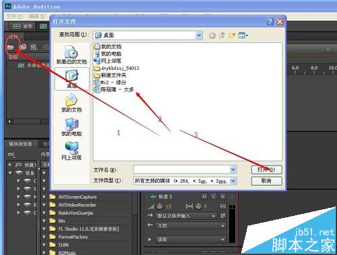This screenshot has height=255, width=337.
Task: Select the dtybbfzzj_54013 folder in the file list
Action: [117, 68]
